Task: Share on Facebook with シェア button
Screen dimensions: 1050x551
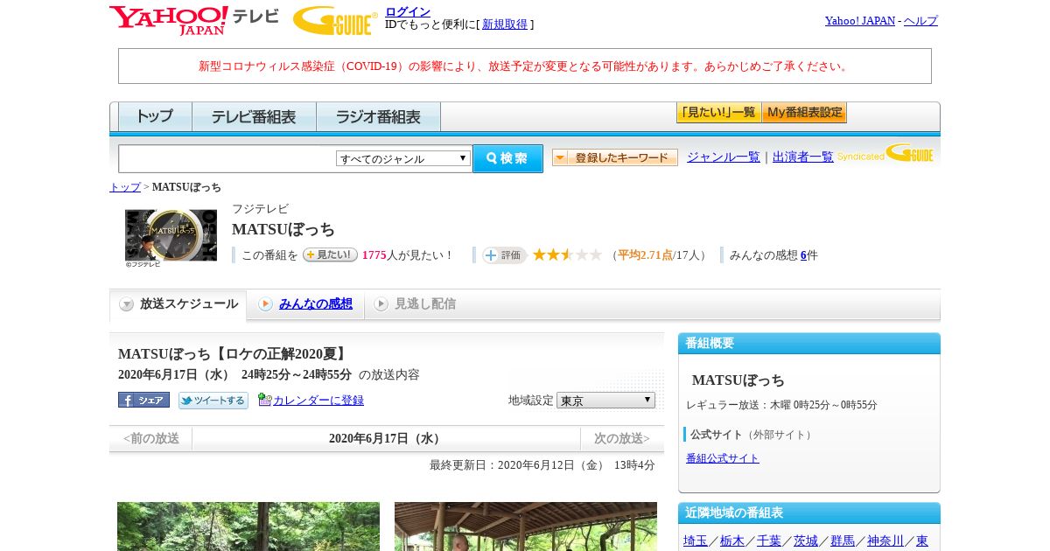Action: (x=143, y=400)
